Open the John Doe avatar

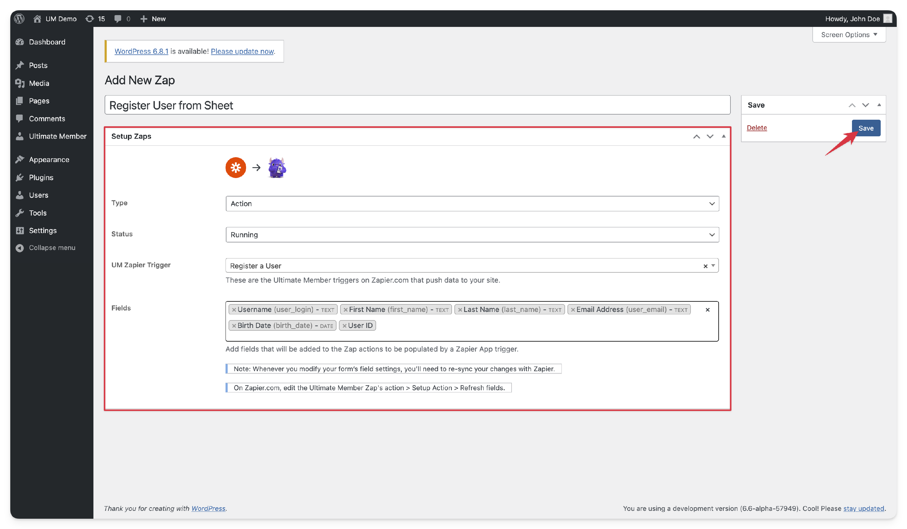click(x=888, y=19)
